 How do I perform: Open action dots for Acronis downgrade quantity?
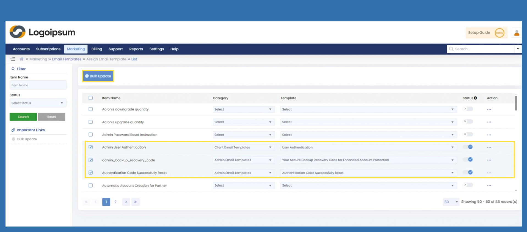[x=489, y=109]
